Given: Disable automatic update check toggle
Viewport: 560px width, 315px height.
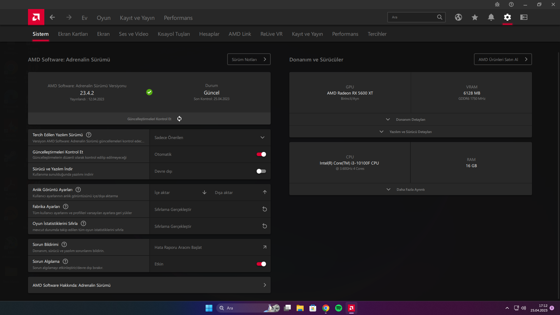Looking at the screenshot, I should click(261, 154).
